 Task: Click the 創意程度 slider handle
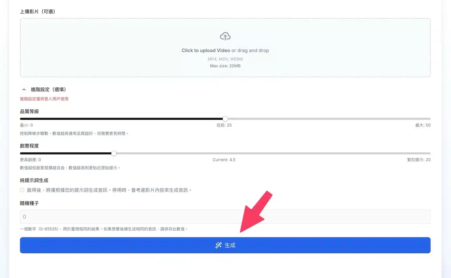tap(113, 153)
